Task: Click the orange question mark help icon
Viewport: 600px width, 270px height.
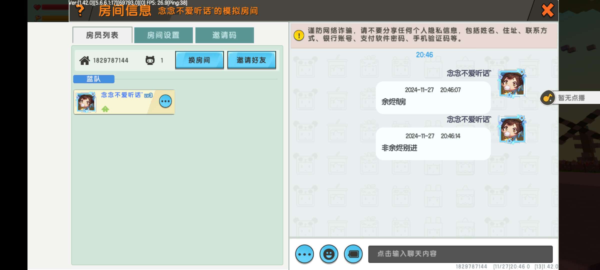Action: click(80, 10)
